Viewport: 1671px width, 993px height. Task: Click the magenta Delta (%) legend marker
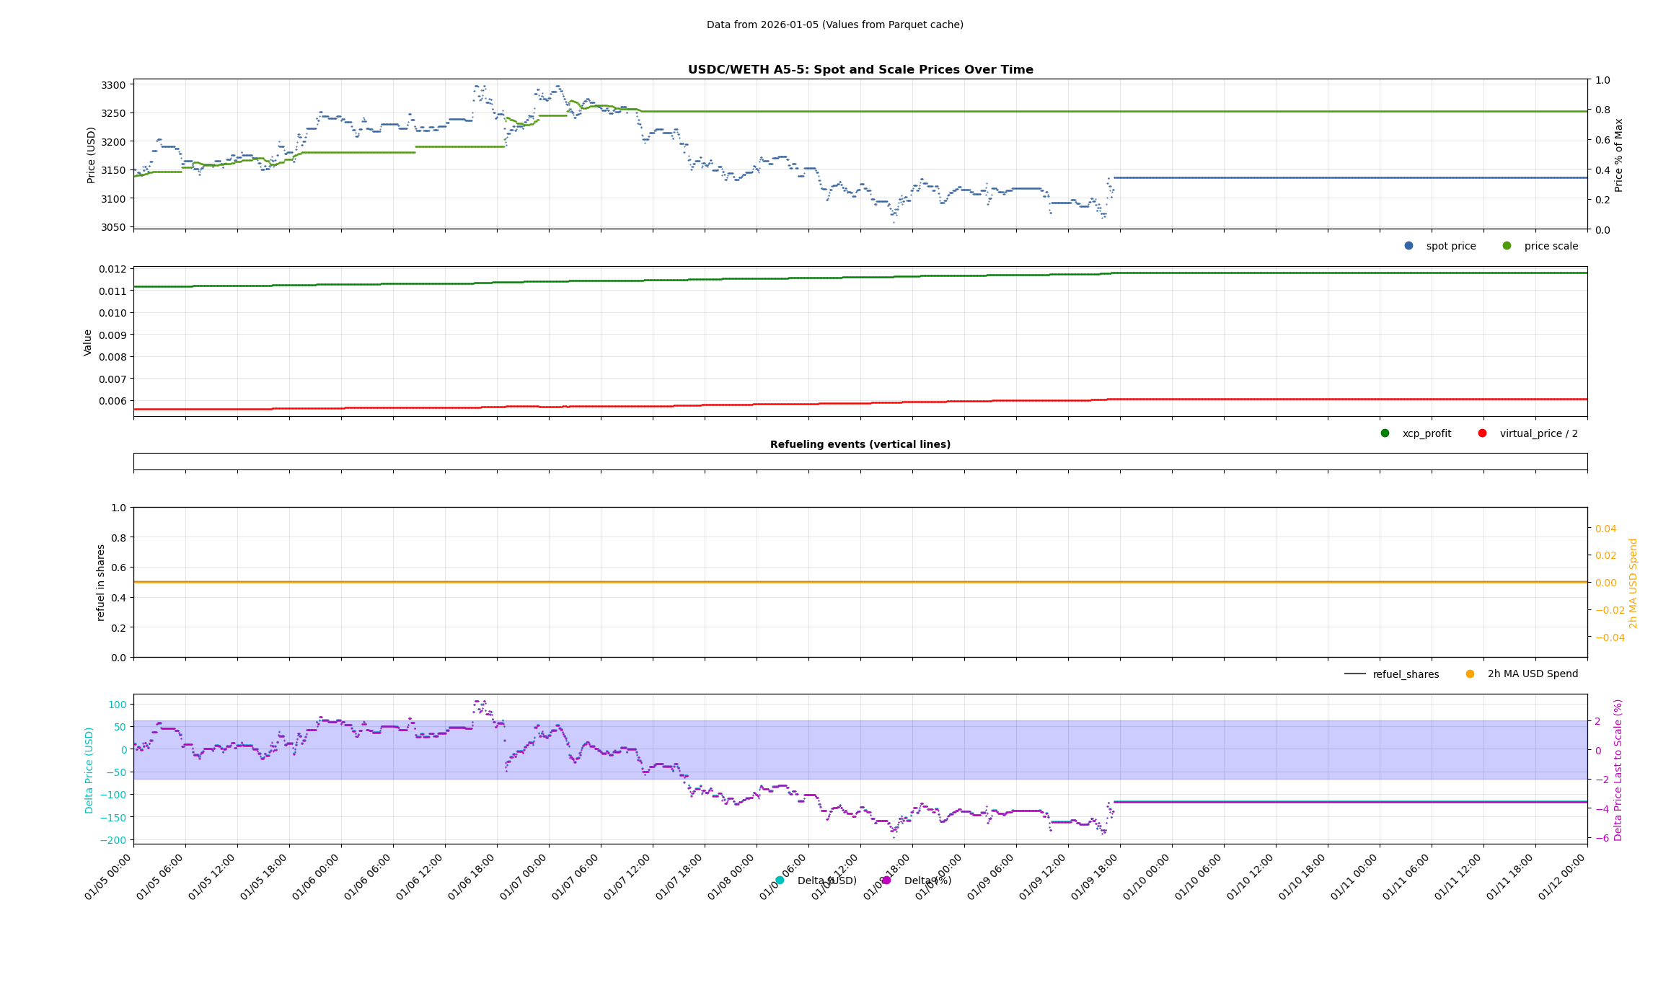886,881
